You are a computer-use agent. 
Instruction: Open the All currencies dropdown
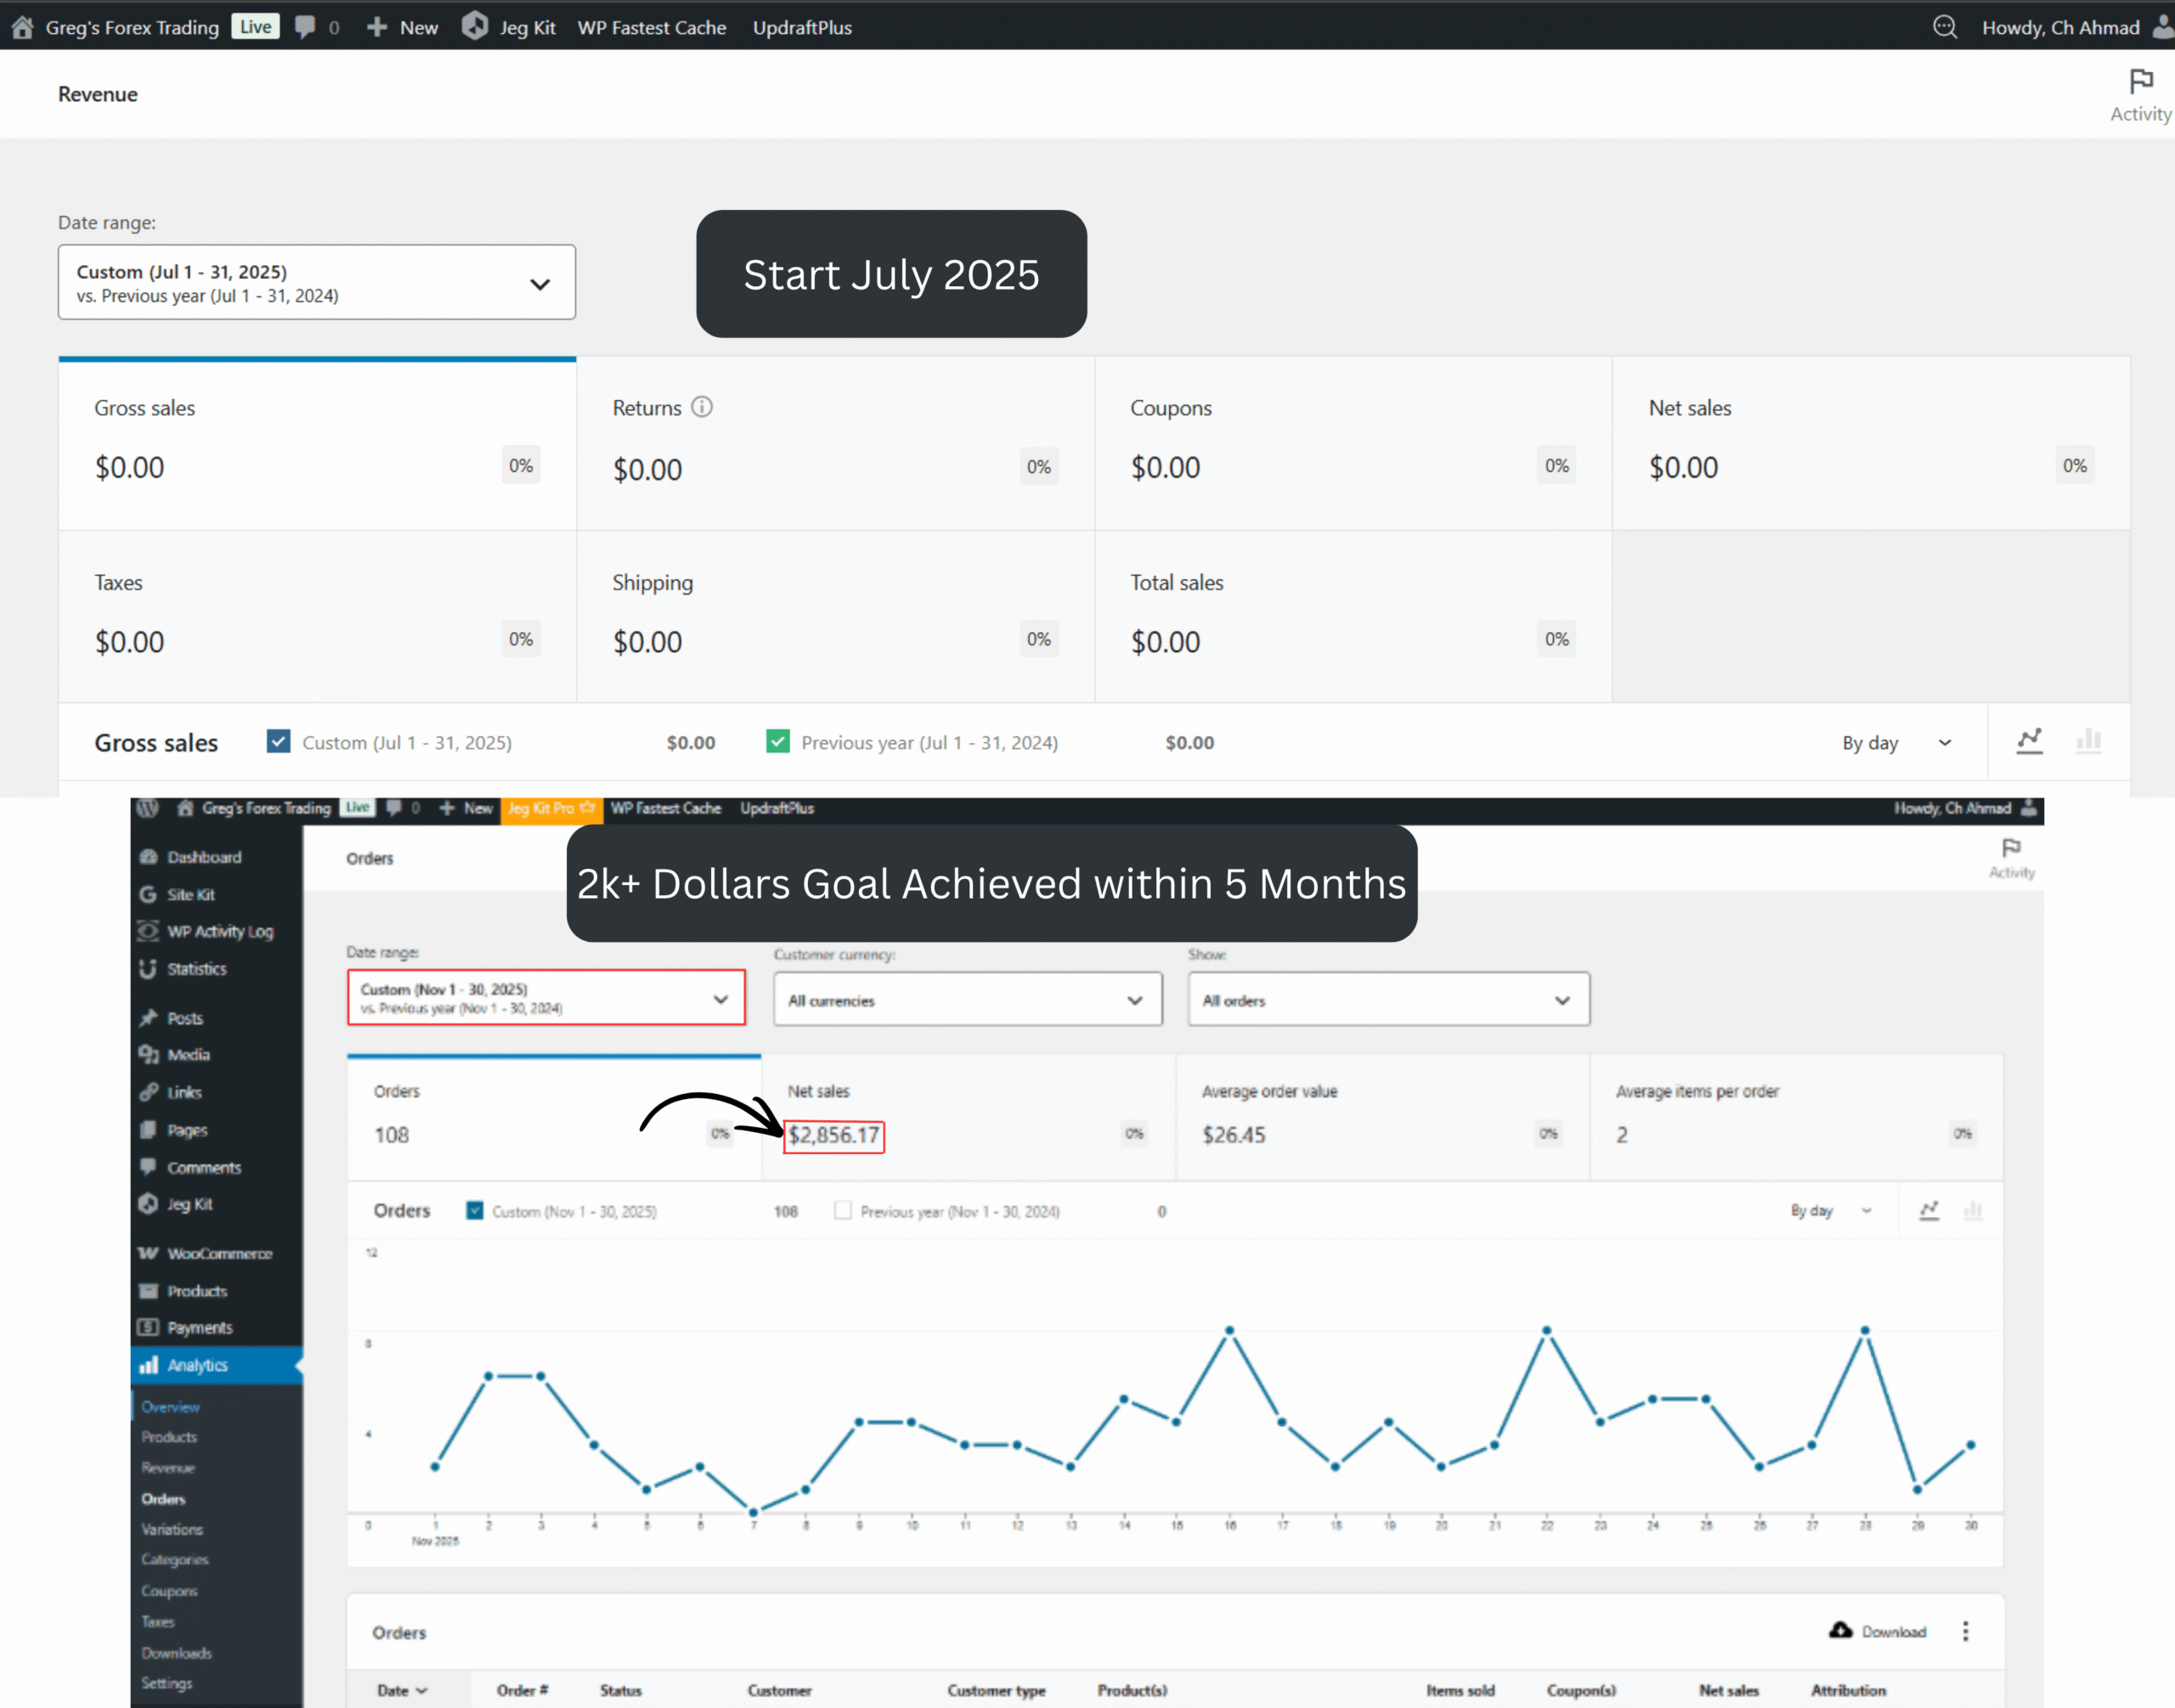(x=968, y=999)
